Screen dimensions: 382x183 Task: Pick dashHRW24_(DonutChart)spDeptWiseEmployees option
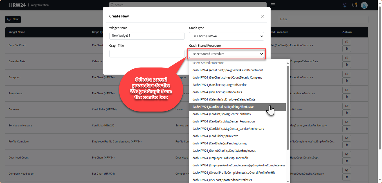[x=224, y=151]
